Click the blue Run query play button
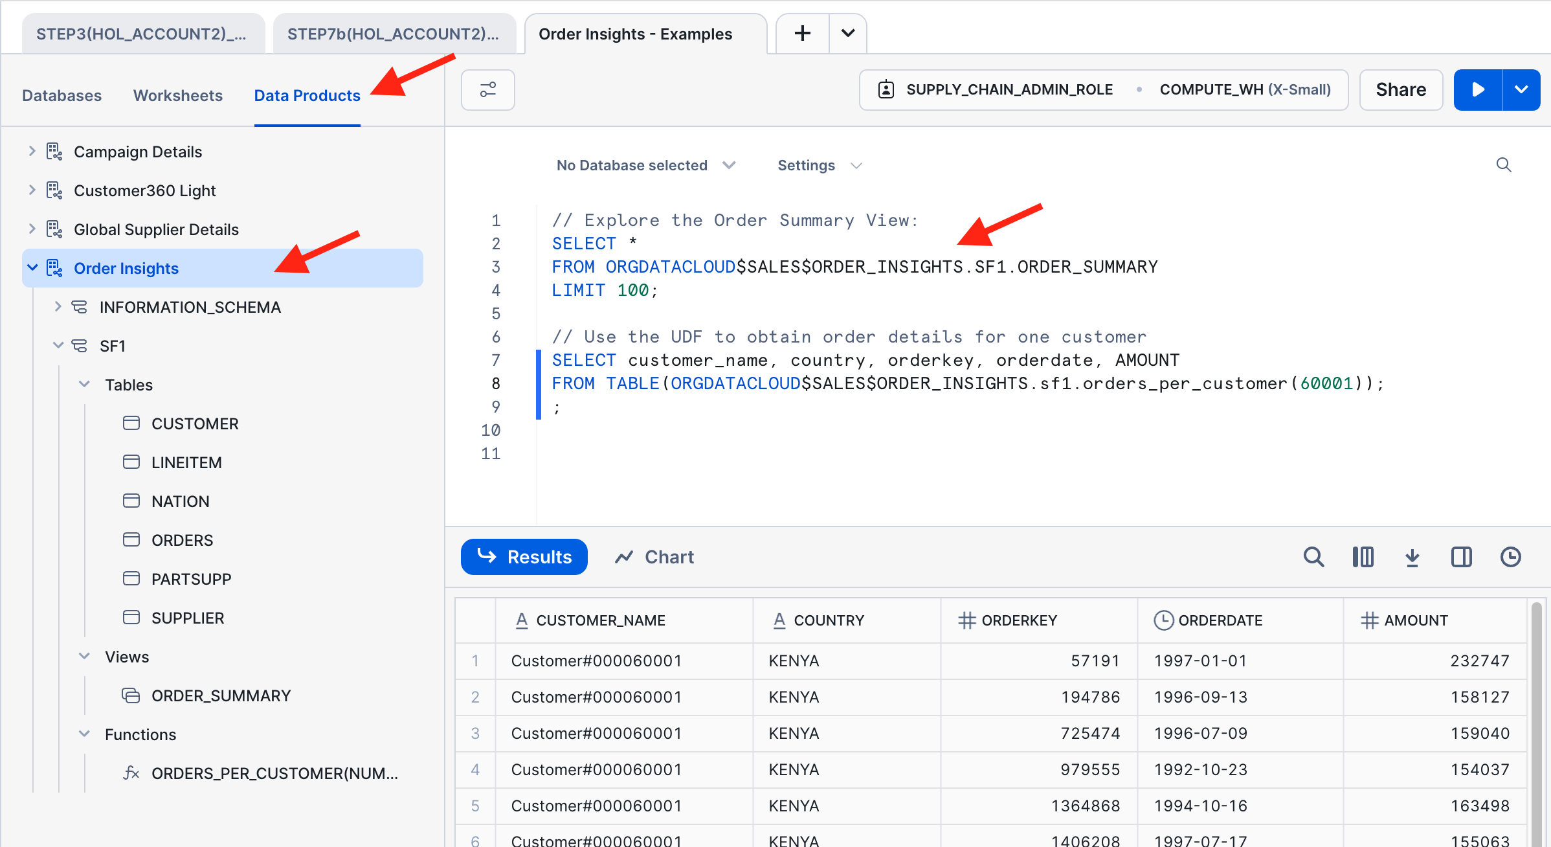Image resolution: width=1551 pixels, height=847 pixels. 1477,89
